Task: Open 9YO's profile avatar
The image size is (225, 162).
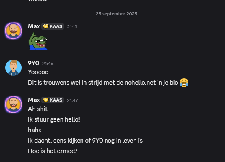Action: [x=13, y=68]
